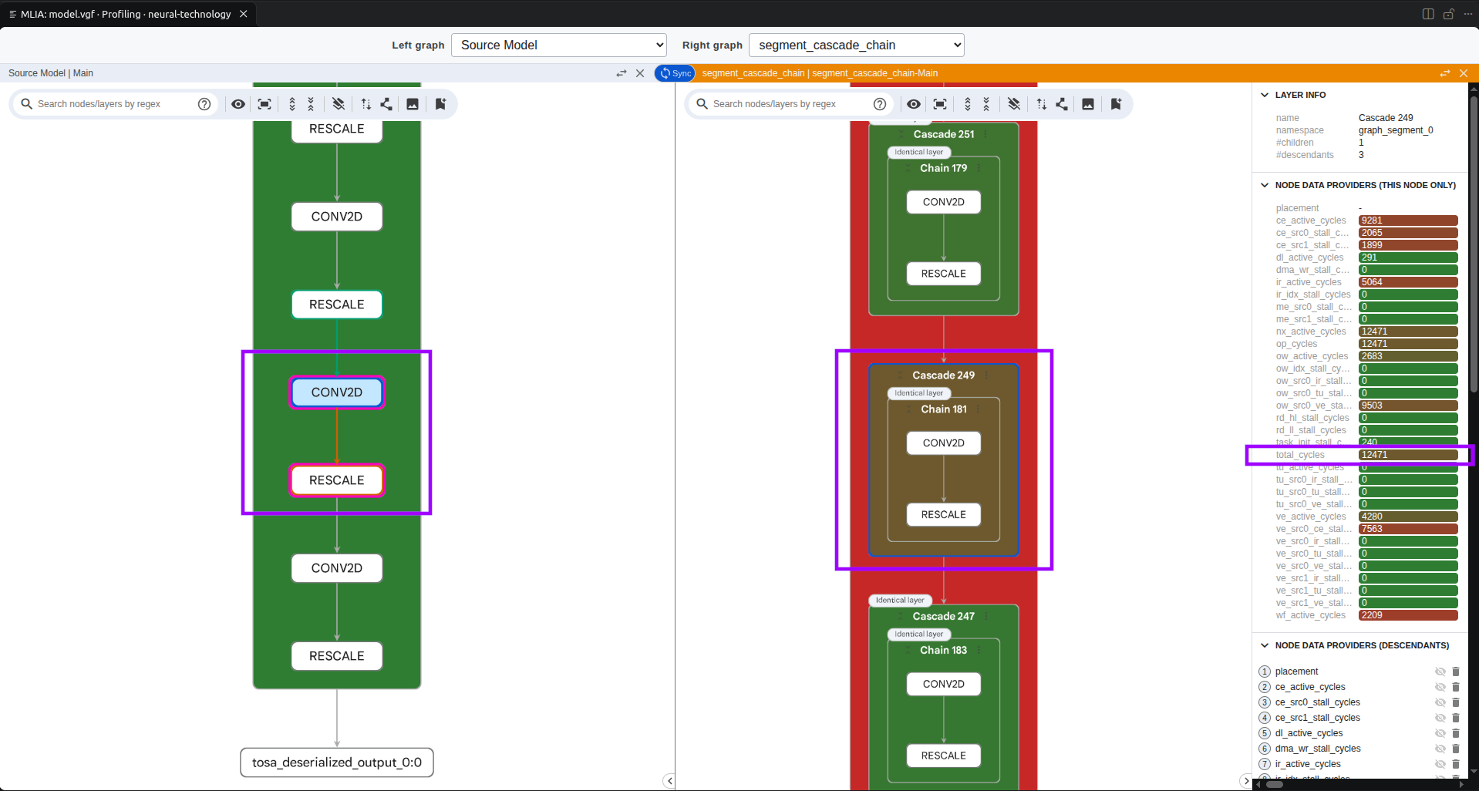This screenshot has height=791, width=1479.
Task: Toggle visibility of ce_src1_stall_cycles provider
Action: pyautogui.click(x=1440, y=718)
